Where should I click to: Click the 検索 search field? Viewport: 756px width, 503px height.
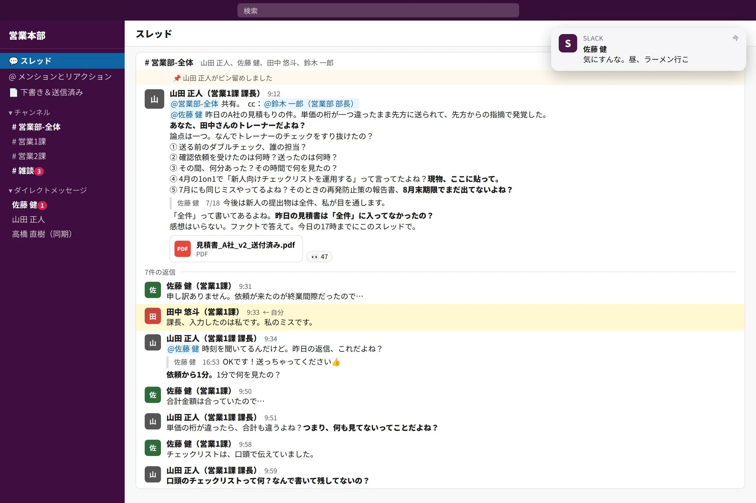378,11
